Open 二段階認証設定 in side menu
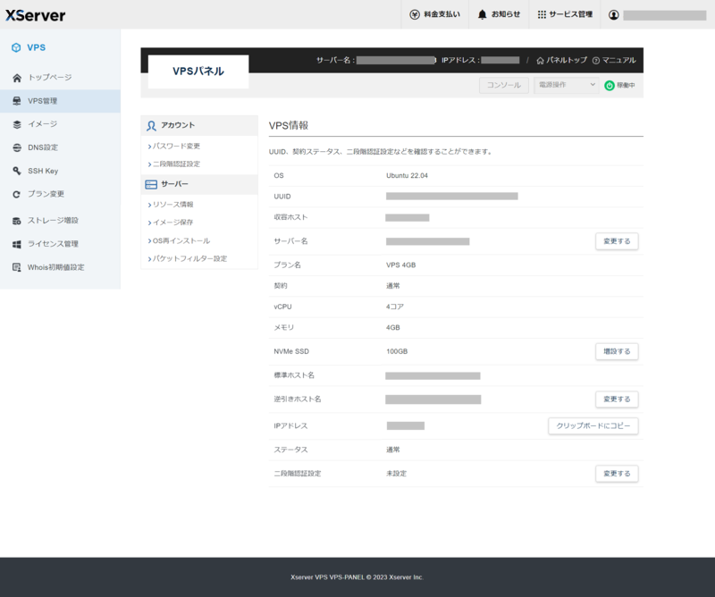This screenshot has height=597, width=715. tap(174, 164)
